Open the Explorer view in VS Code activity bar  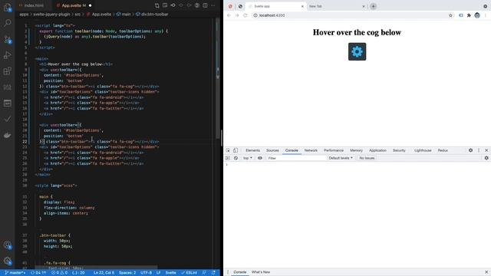(x=7, y=7)
